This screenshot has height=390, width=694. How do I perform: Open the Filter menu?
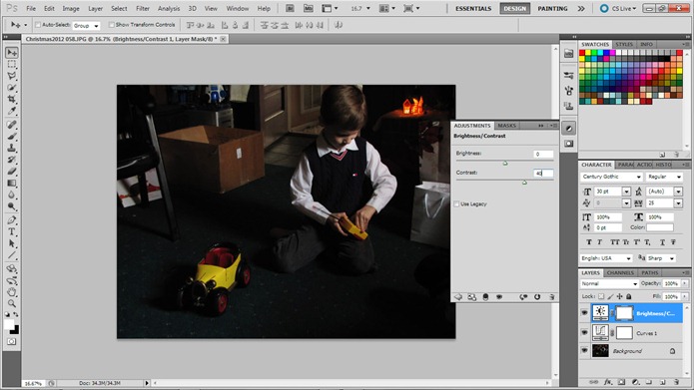click(143, 8)
